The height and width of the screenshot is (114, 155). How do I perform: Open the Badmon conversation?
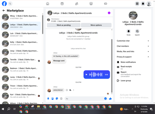21,70
